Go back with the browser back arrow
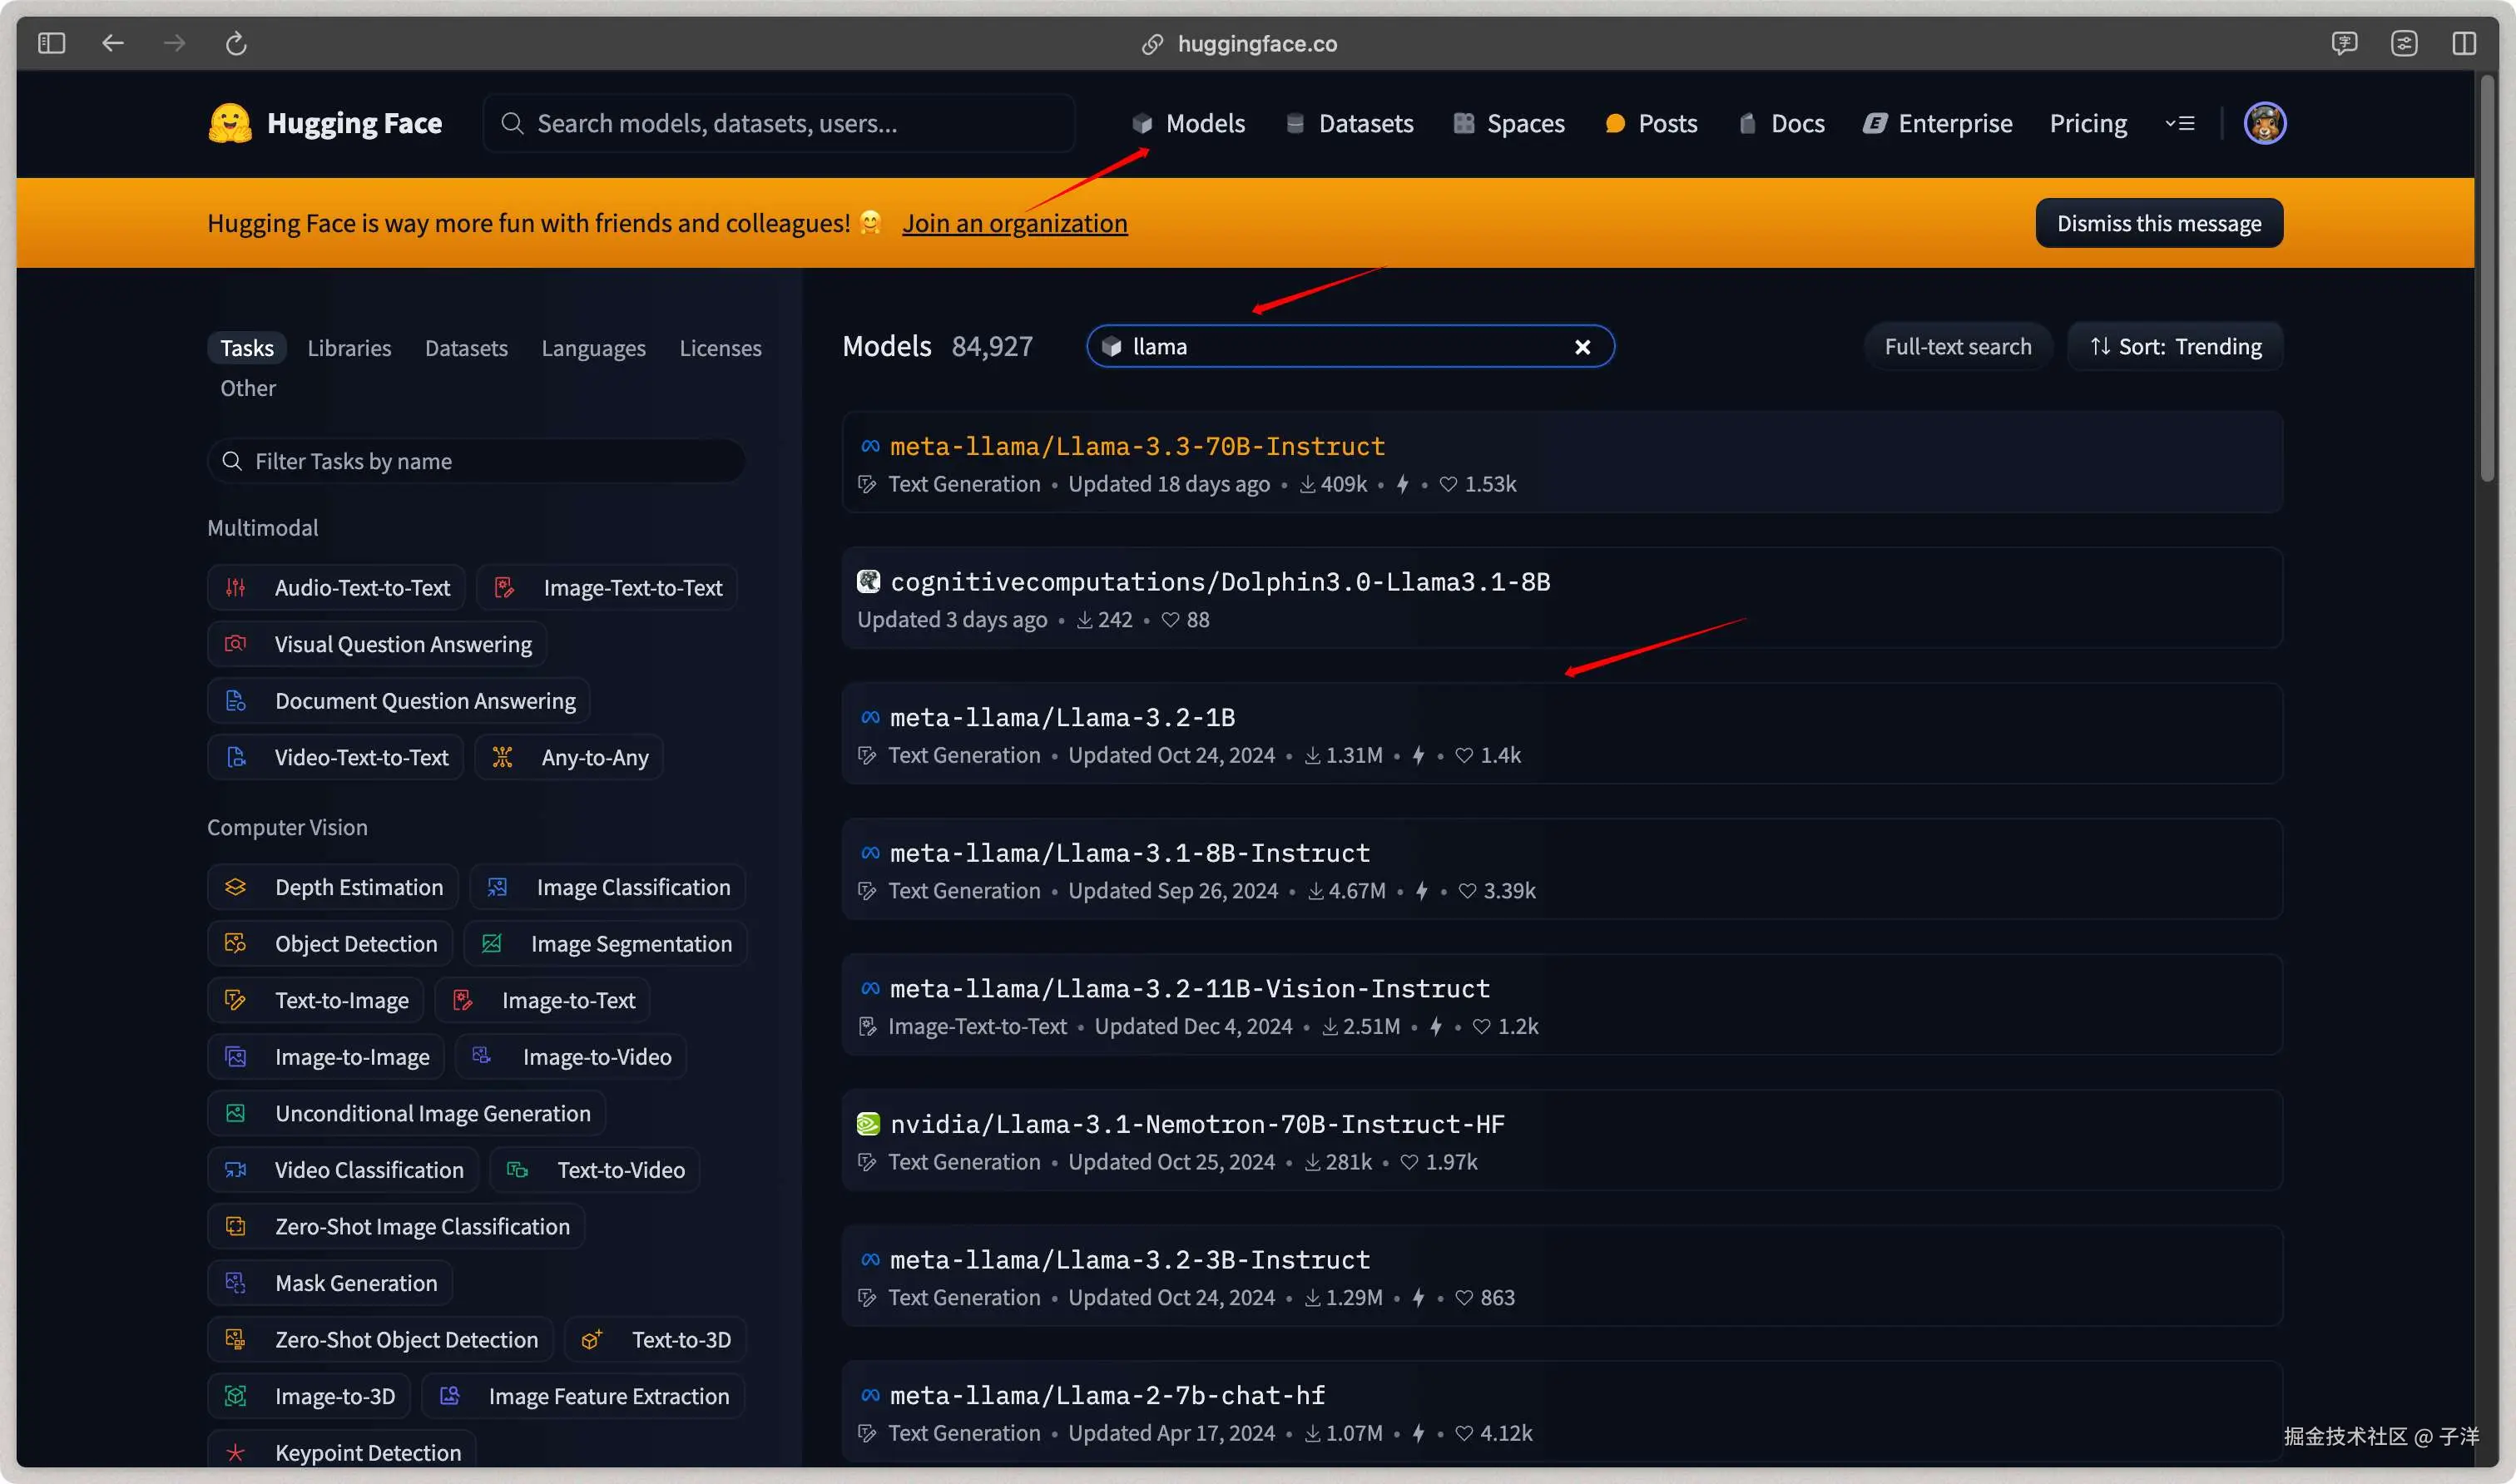Viewport: 2516px width, 1484px height. tap(113, 43)
